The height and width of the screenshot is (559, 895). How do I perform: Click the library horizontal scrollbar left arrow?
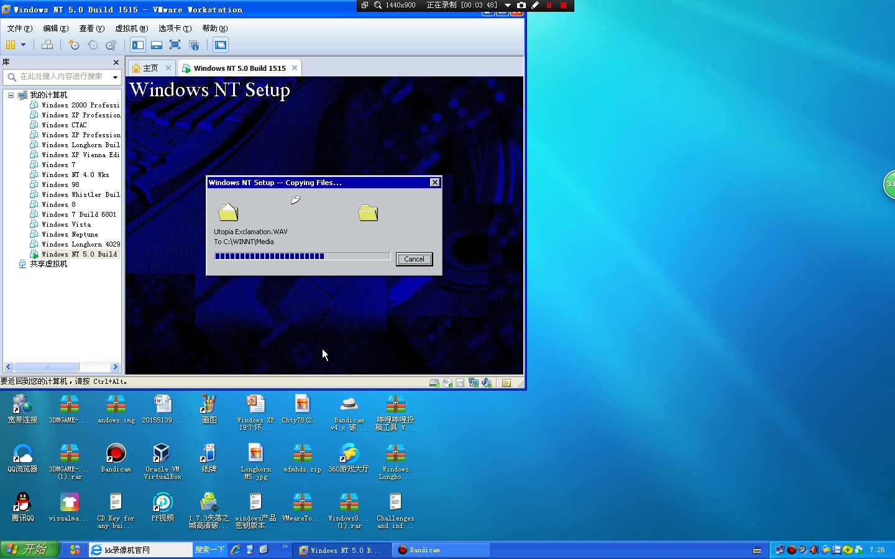9,367
